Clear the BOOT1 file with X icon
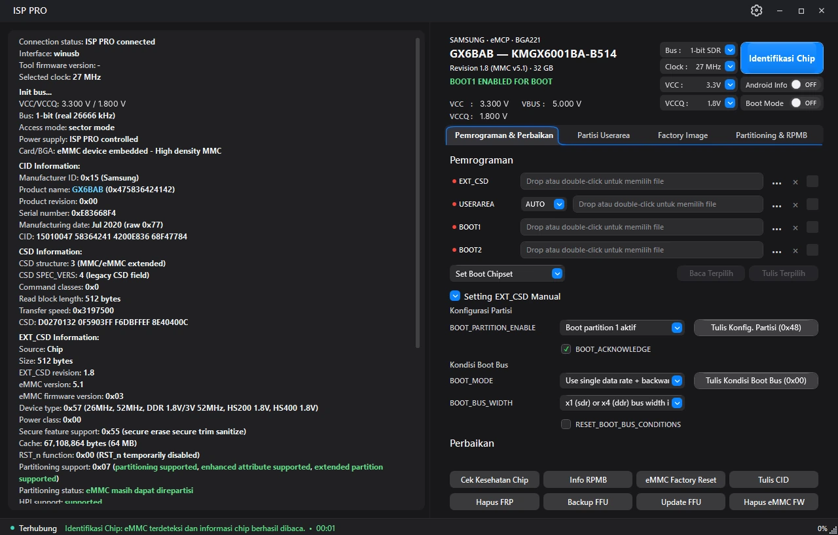Viewport: 838px width, 535px height. pyautogui.click(x=795, y=228)
